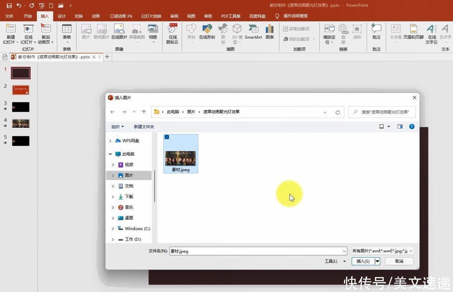This screenshot has height=292, width=453.
Task: Click the Back arrow in the dialog
Action: click(112, 112)
